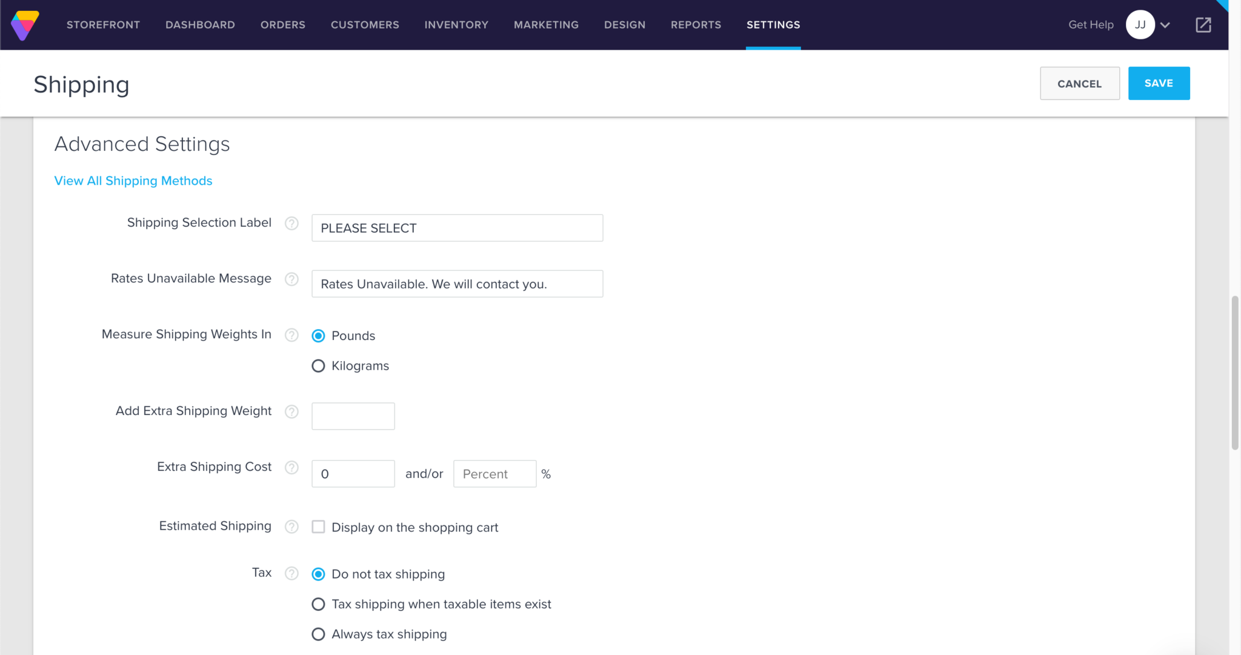
Task: Cancel pending shipping changes
Action: 1079,83
